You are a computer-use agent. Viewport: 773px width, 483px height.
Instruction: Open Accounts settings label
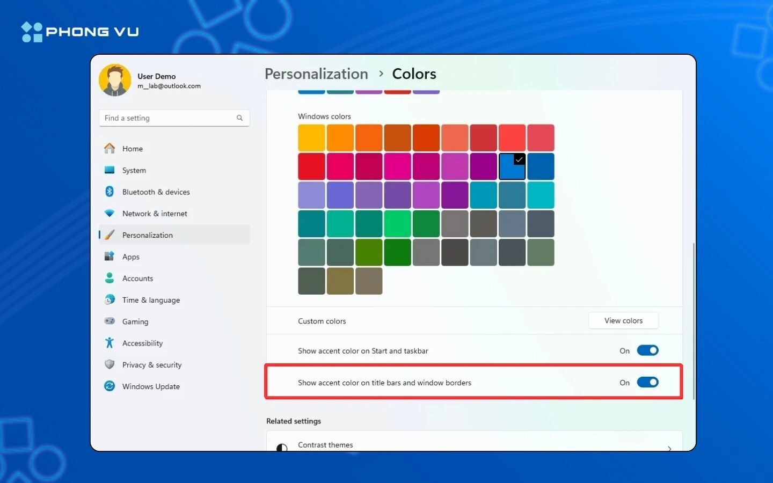(137, 279)
